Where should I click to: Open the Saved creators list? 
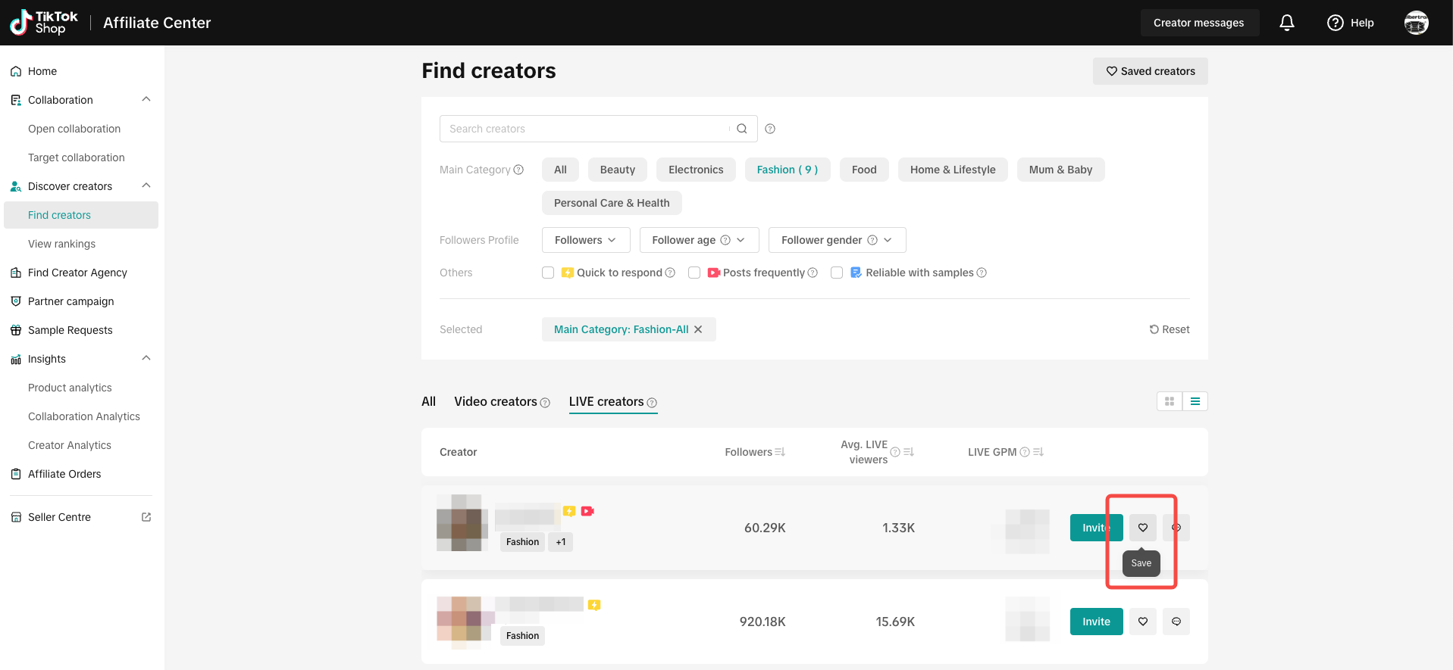click(1150, 71)
